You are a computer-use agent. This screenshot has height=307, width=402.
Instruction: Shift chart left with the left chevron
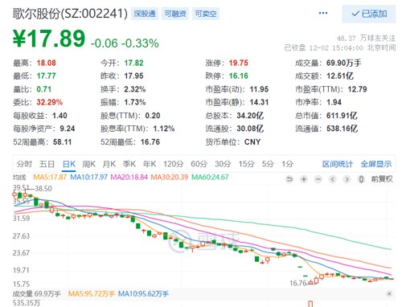click(333, 179)
